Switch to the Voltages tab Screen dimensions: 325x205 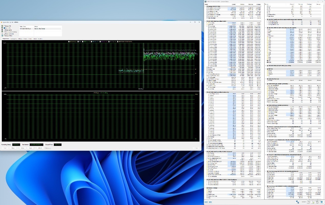click(21, 39)
